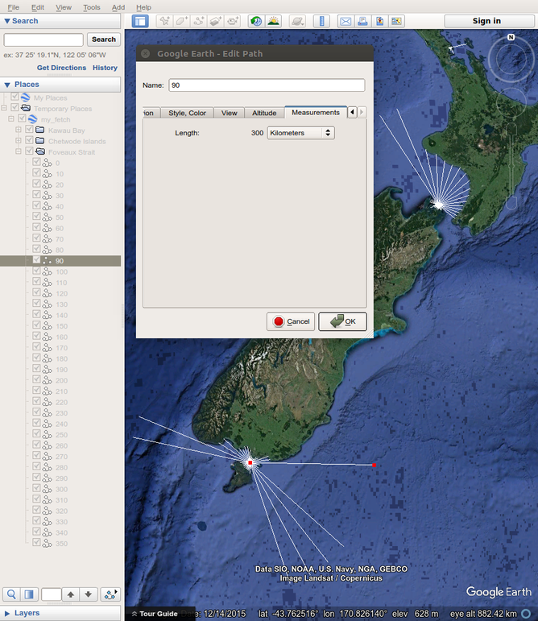Add a polygon from the toolbar

181,21
